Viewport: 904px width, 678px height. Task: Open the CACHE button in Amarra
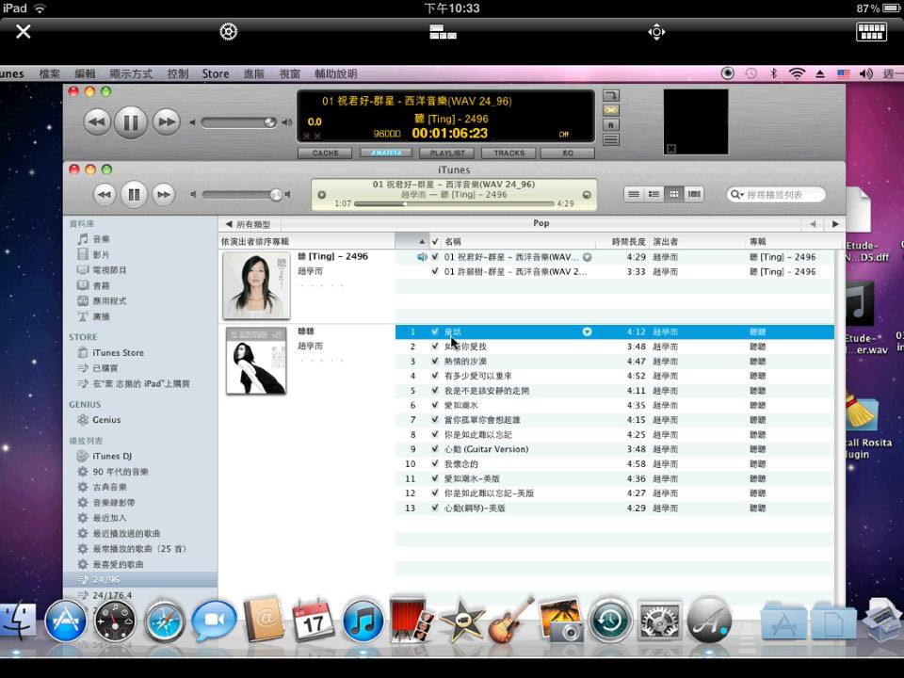[x=325, y=153]
